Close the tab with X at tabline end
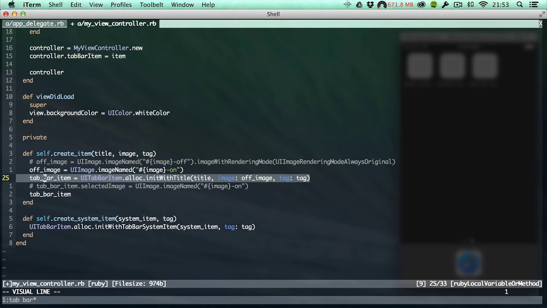 540,24
